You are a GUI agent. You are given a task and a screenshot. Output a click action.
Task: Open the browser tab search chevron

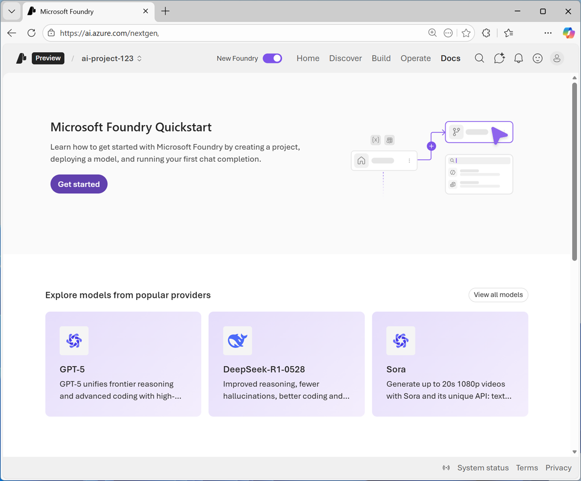(x=12, y=11)
